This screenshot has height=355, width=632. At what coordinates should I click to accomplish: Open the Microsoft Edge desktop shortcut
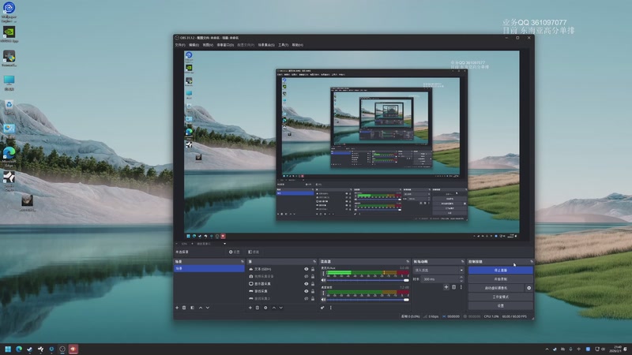[9, 156]
